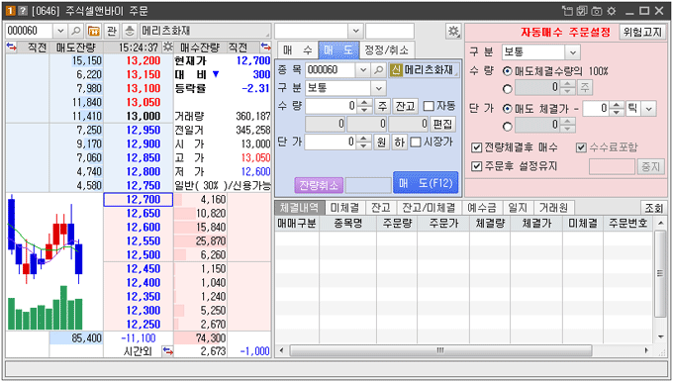Click the 조회 button
The height and width of the screenshot is (382, 673).
point(653,208)
